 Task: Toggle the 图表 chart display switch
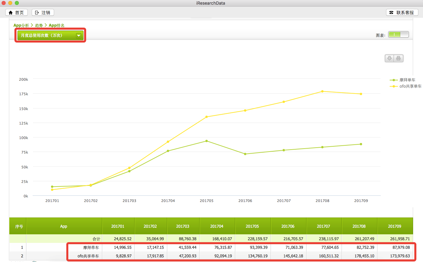(398, 35)
